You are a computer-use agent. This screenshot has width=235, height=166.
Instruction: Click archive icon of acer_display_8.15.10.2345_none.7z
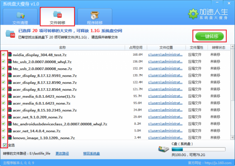[x=10, y=109]
